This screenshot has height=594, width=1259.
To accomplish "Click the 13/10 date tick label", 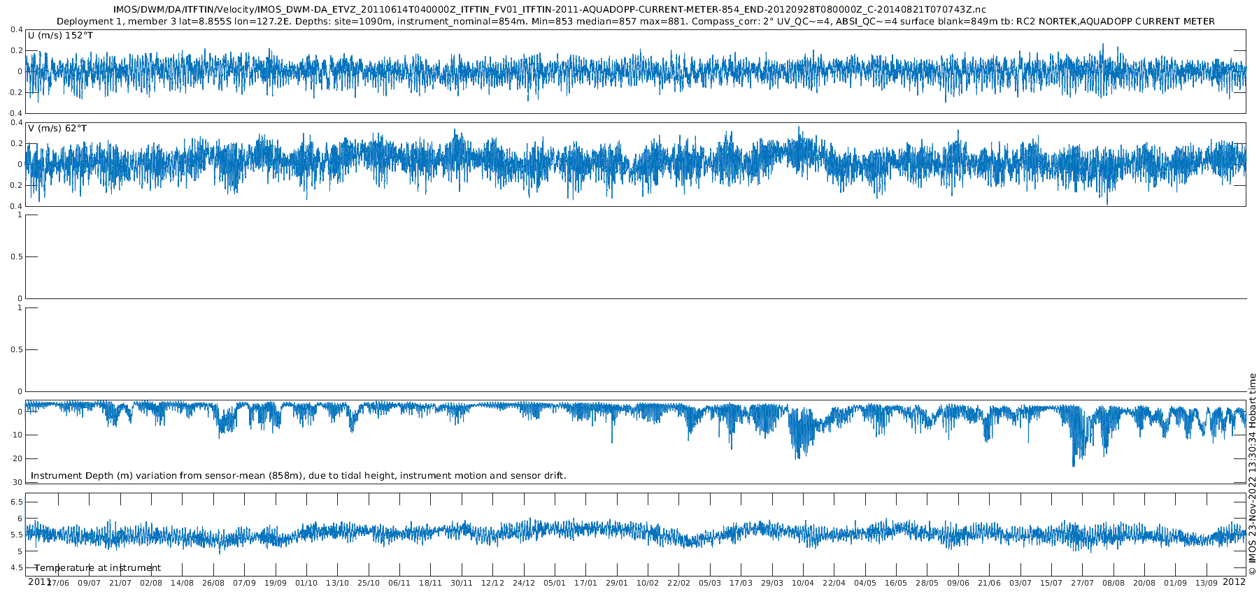I will (337, 583).
